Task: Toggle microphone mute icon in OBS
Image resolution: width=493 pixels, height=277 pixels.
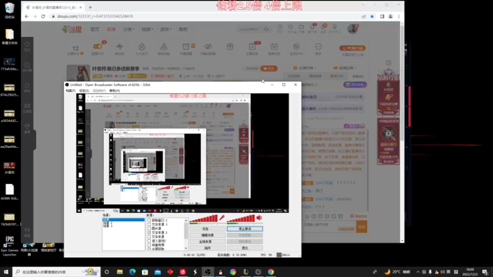Action: click(x=222, y=218)
